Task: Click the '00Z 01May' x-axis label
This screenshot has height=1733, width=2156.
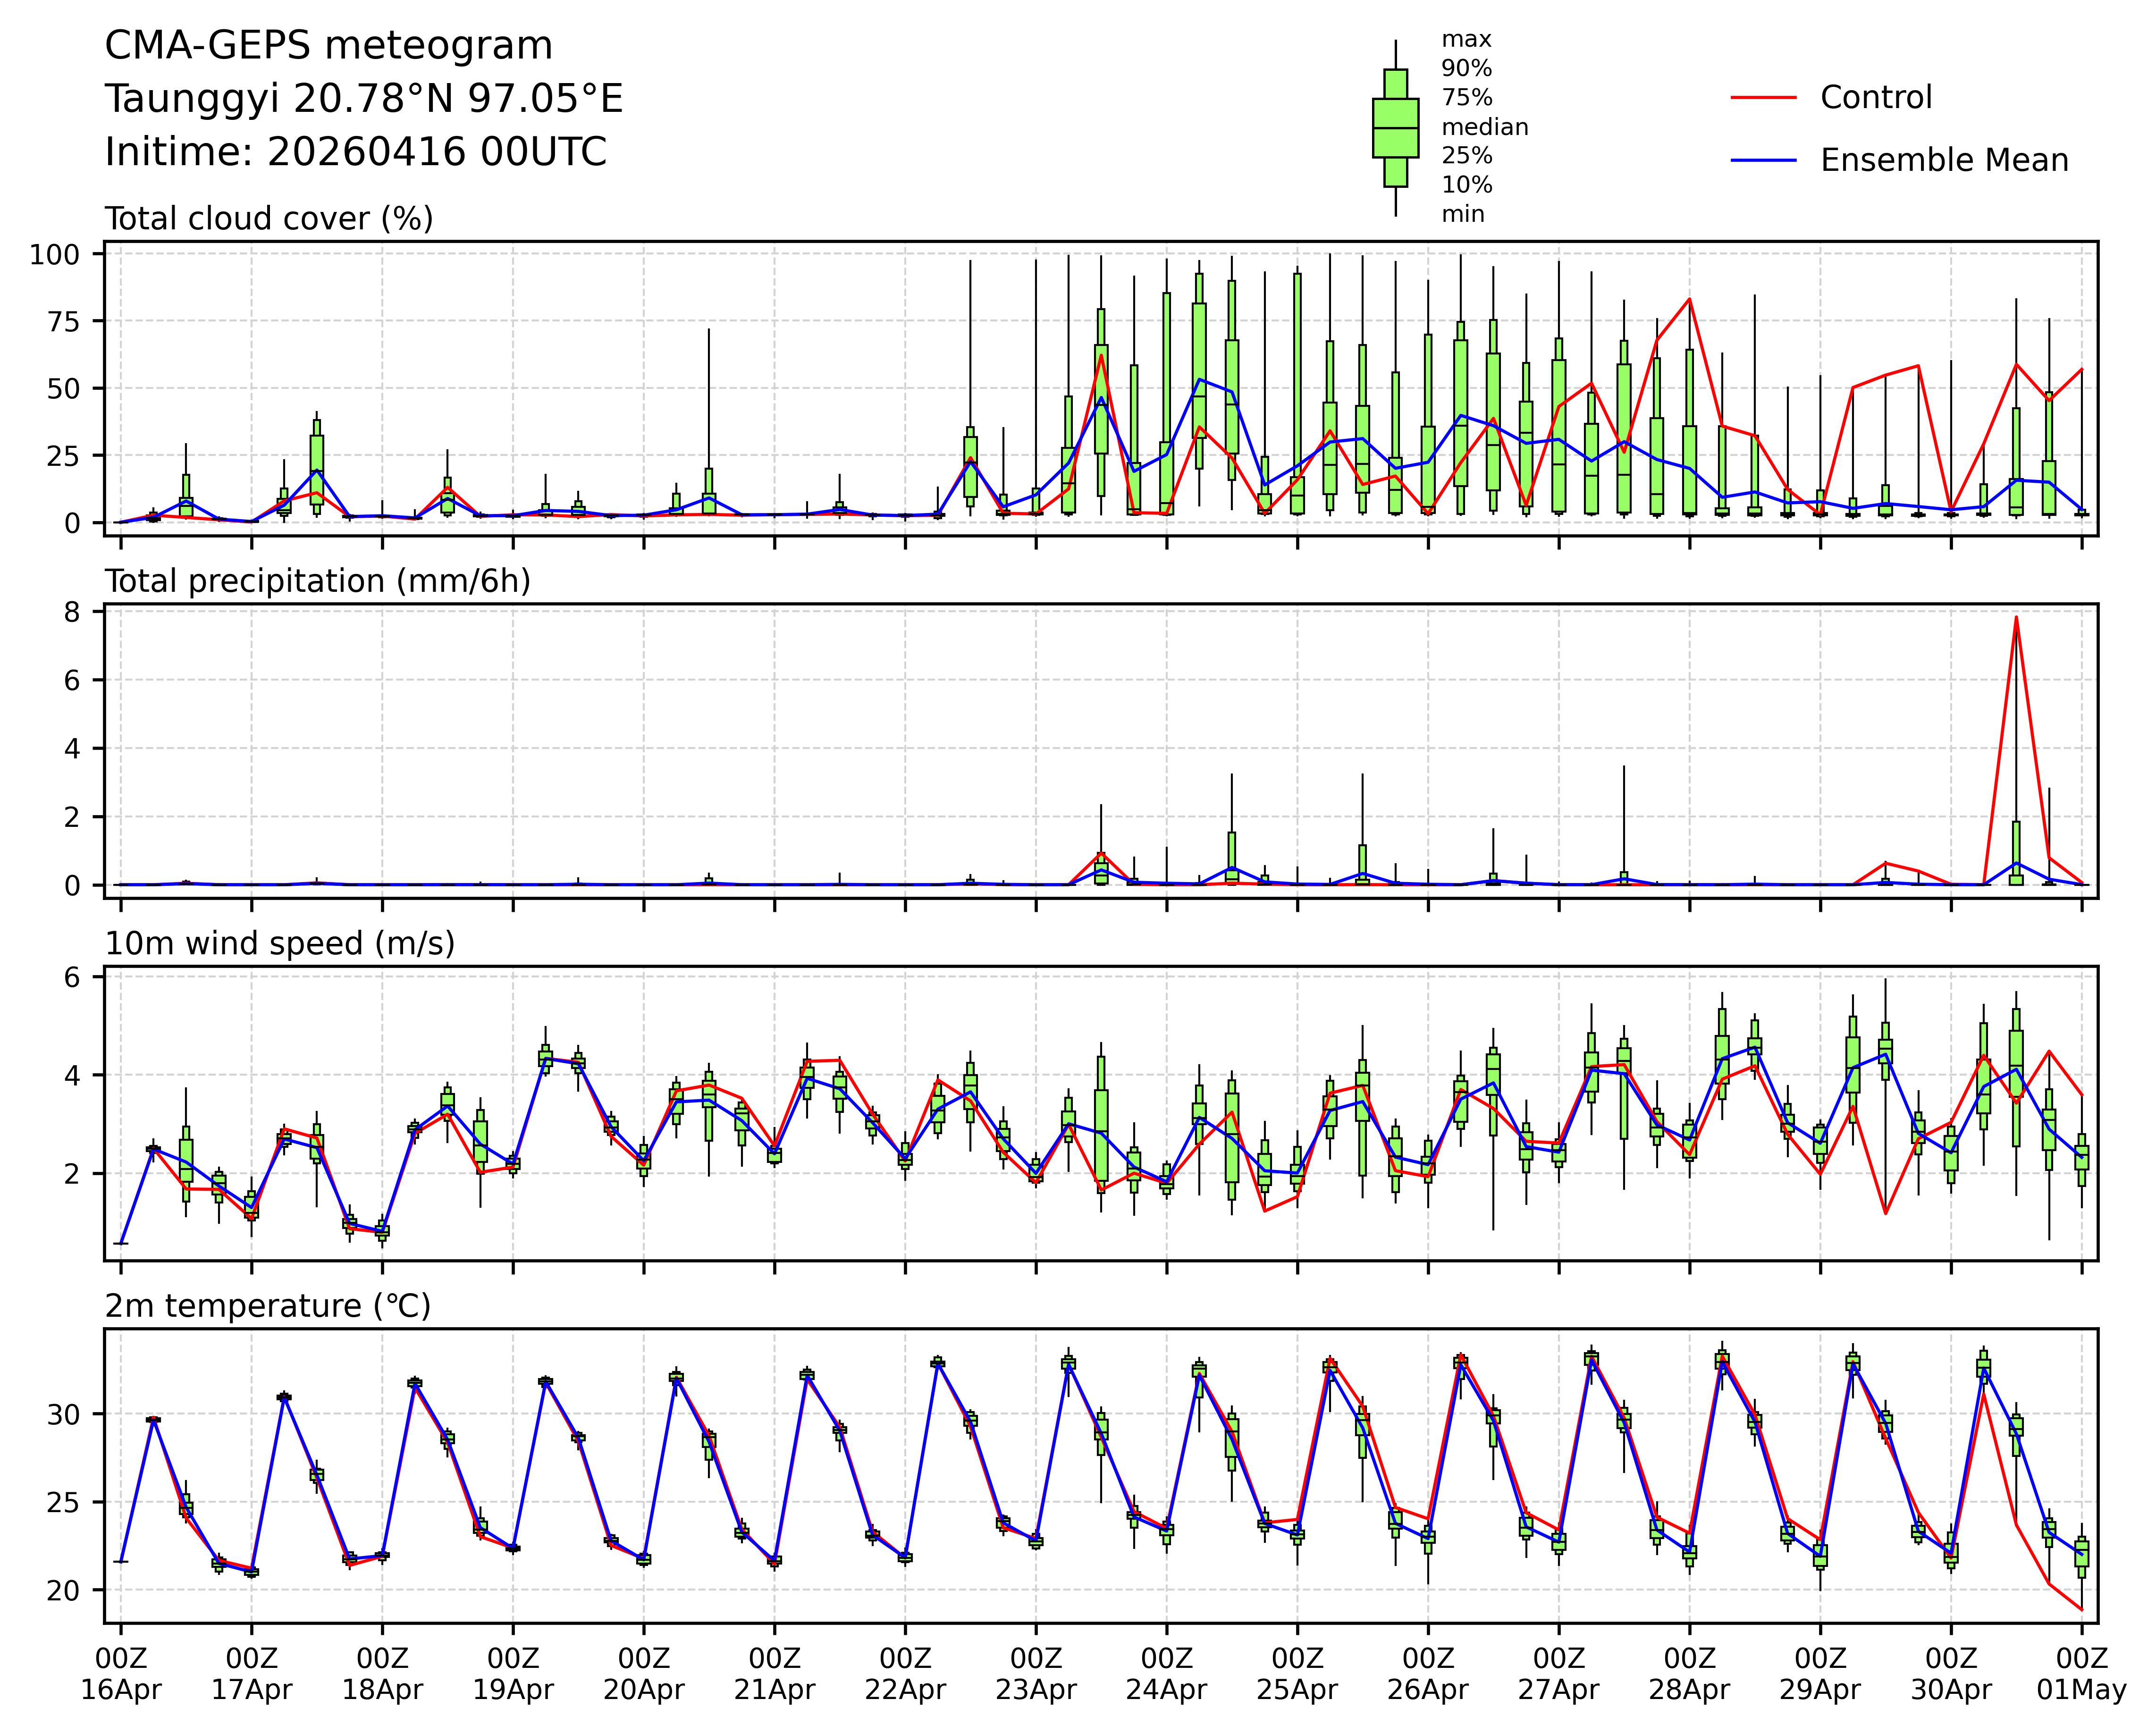Action: point(2082,1674)
